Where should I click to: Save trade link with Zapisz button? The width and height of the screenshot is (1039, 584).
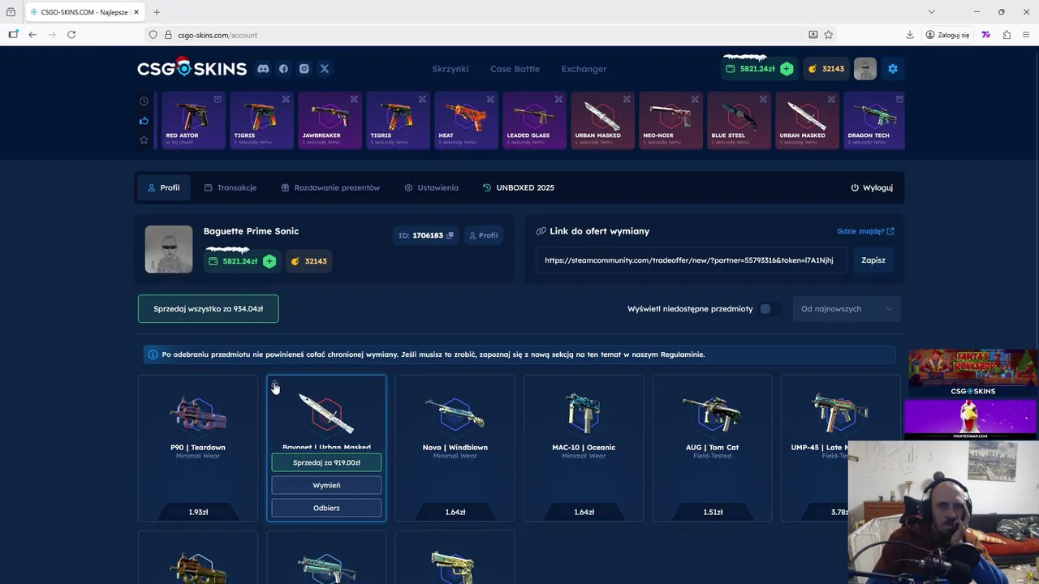click(873, 260)
